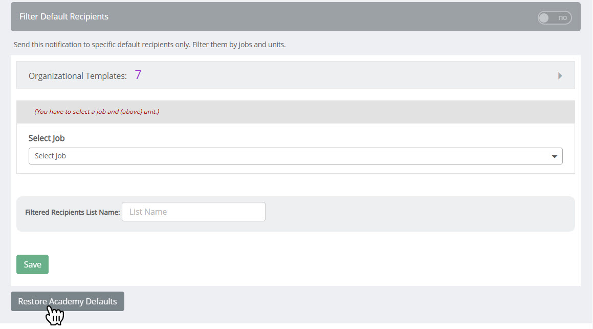Screen dimensions: 593x329
Task: Click the red job and unit notice
Action: click(97, 112)
